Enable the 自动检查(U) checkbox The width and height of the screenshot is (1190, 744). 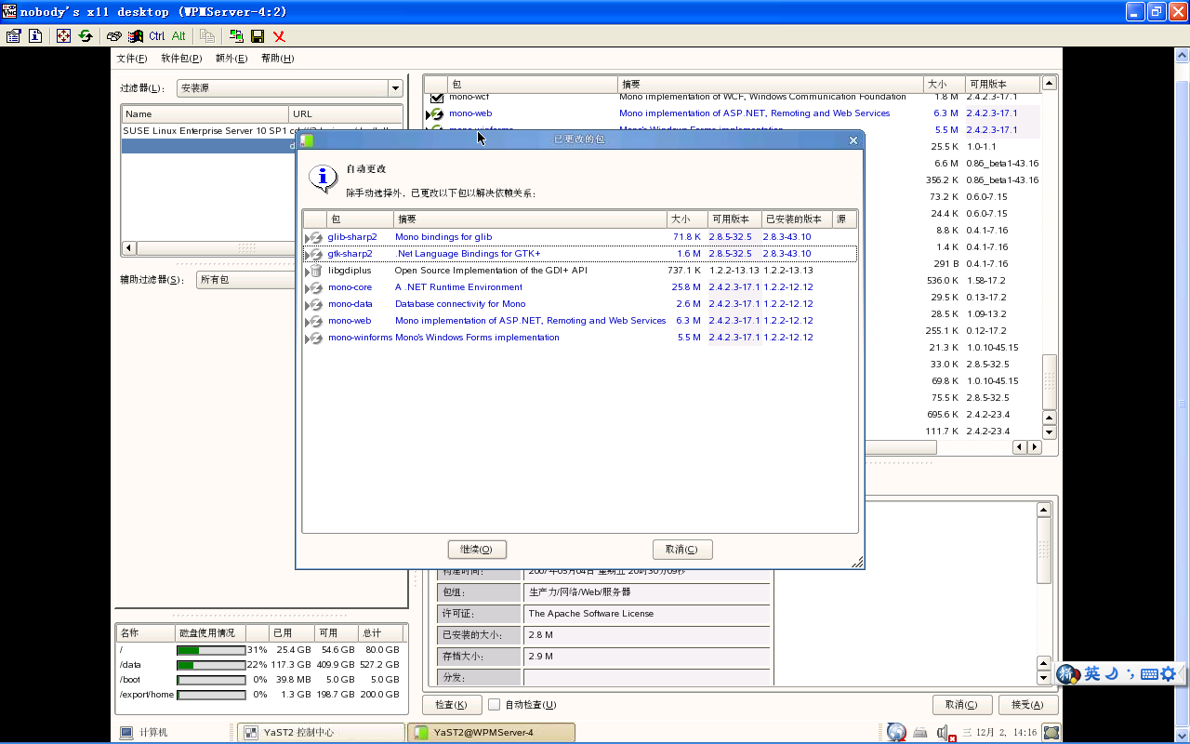point(495,705)
